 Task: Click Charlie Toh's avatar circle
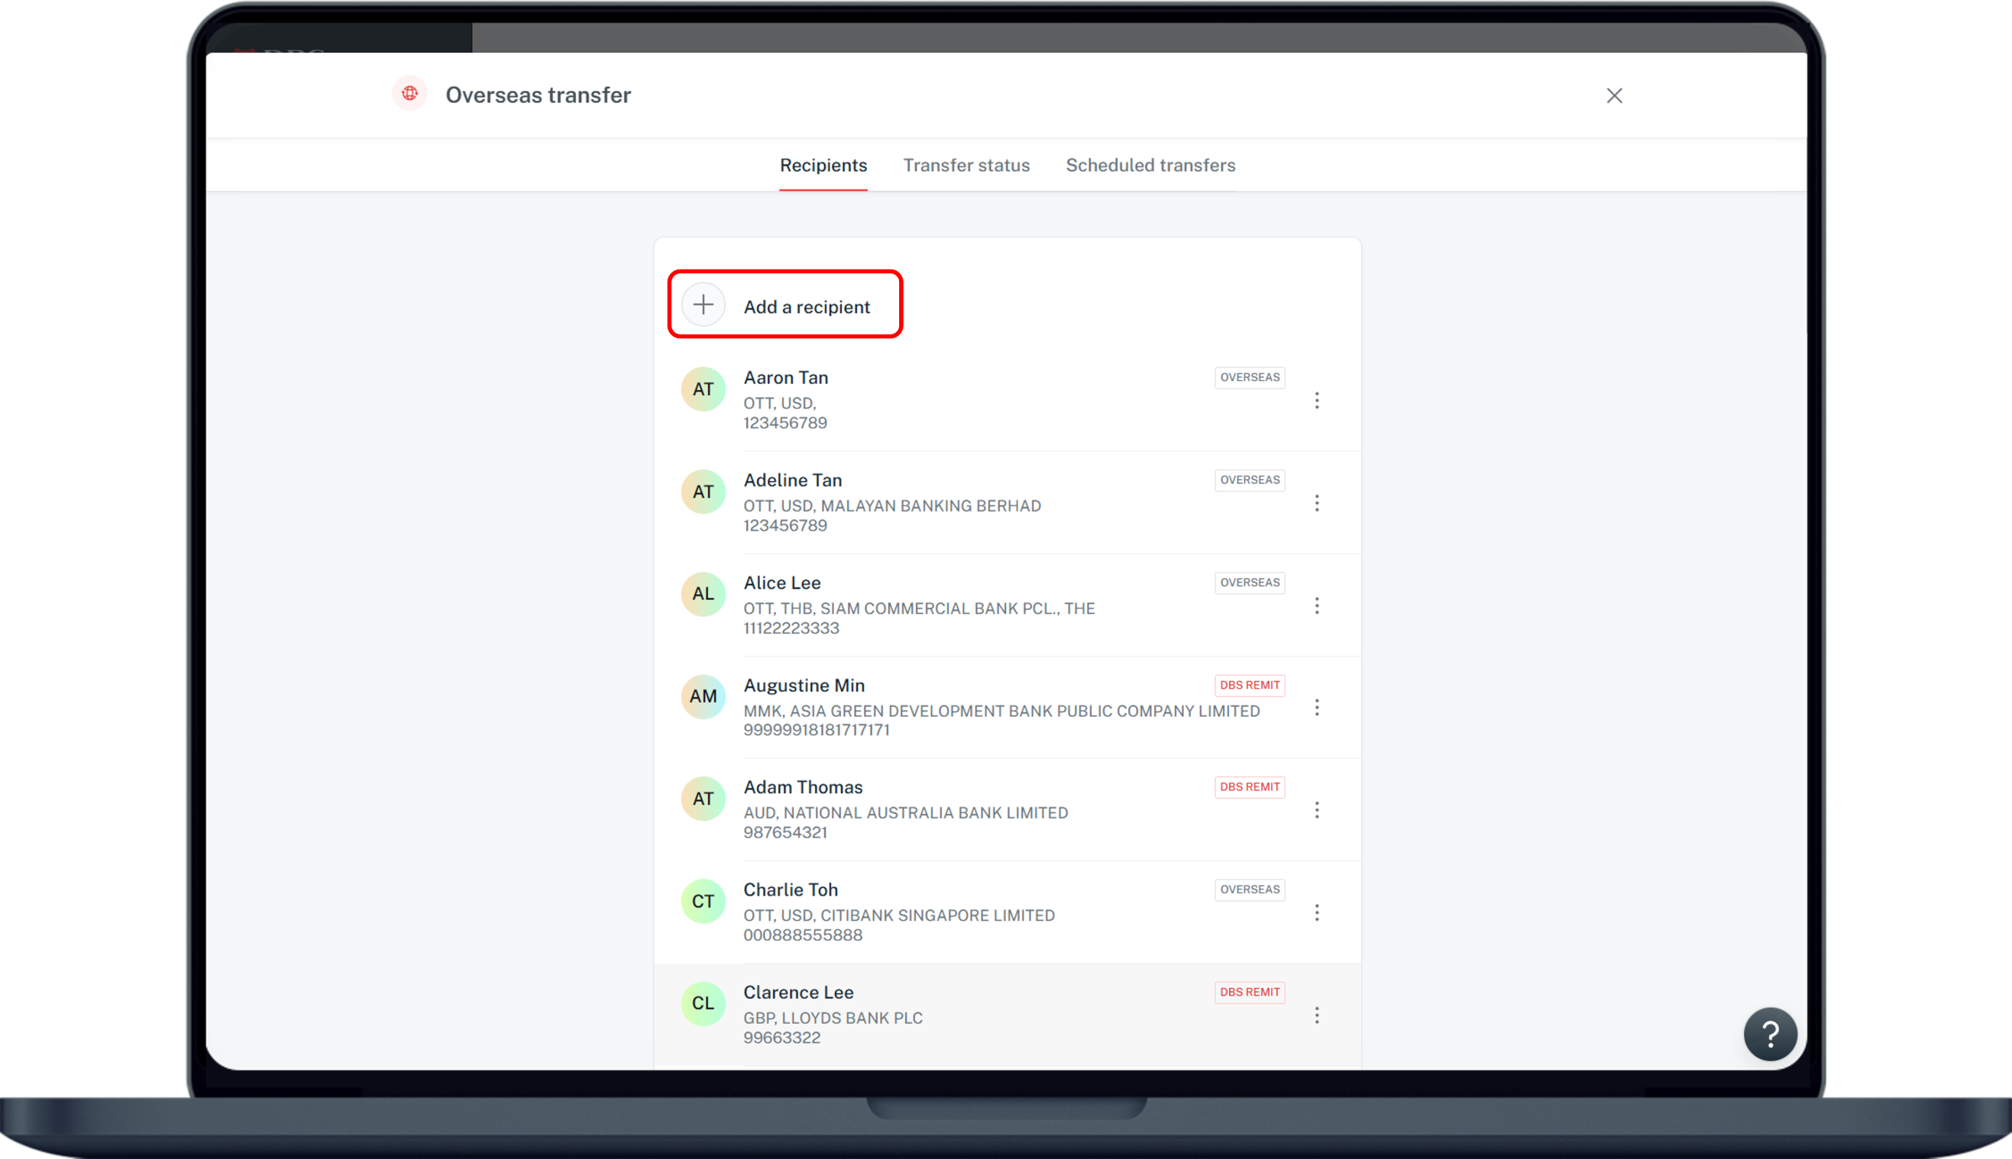click(703, 900)
